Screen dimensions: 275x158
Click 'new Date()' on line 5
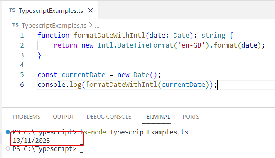137,75
